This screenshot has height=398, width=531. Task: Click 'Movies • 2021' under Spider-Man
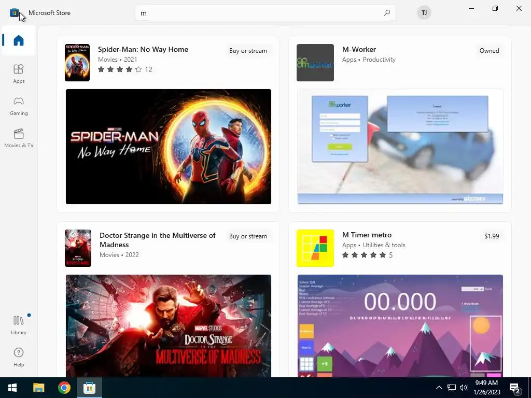[118, 60]
